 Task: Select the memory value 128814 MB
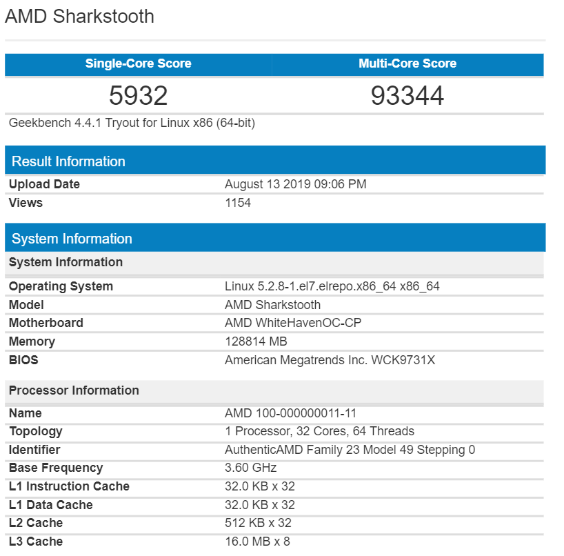[256, 341]
